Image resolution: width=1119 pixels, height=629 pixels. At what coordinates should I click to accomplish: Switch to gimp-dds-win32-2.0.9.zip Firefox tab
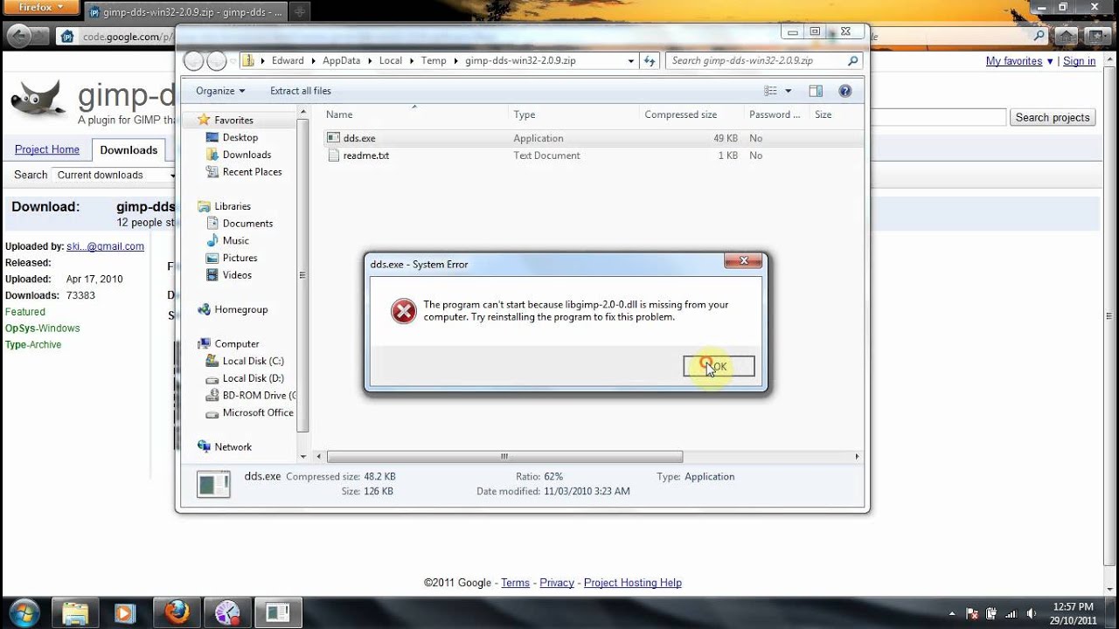pos(185,12)
